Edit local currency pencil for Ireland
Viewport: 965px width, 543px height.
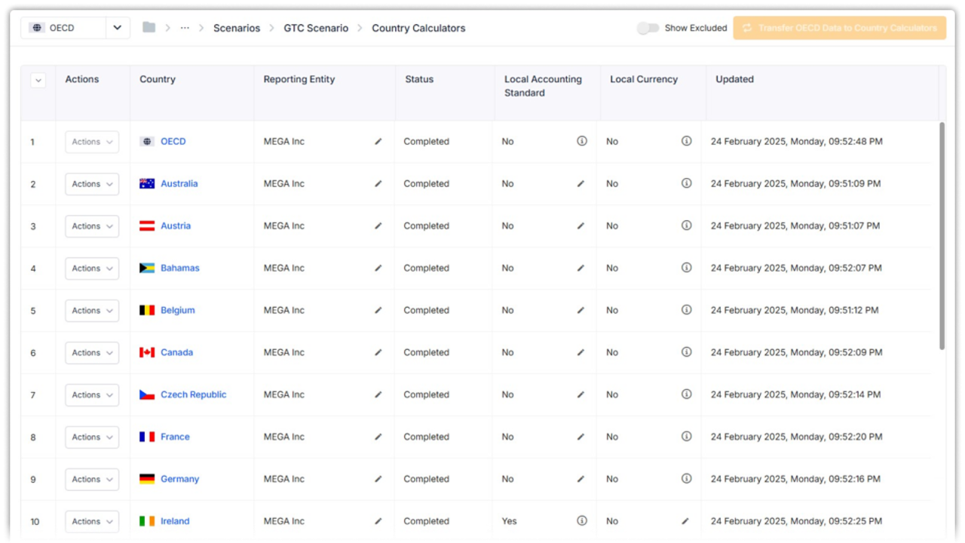pos(685,521)
